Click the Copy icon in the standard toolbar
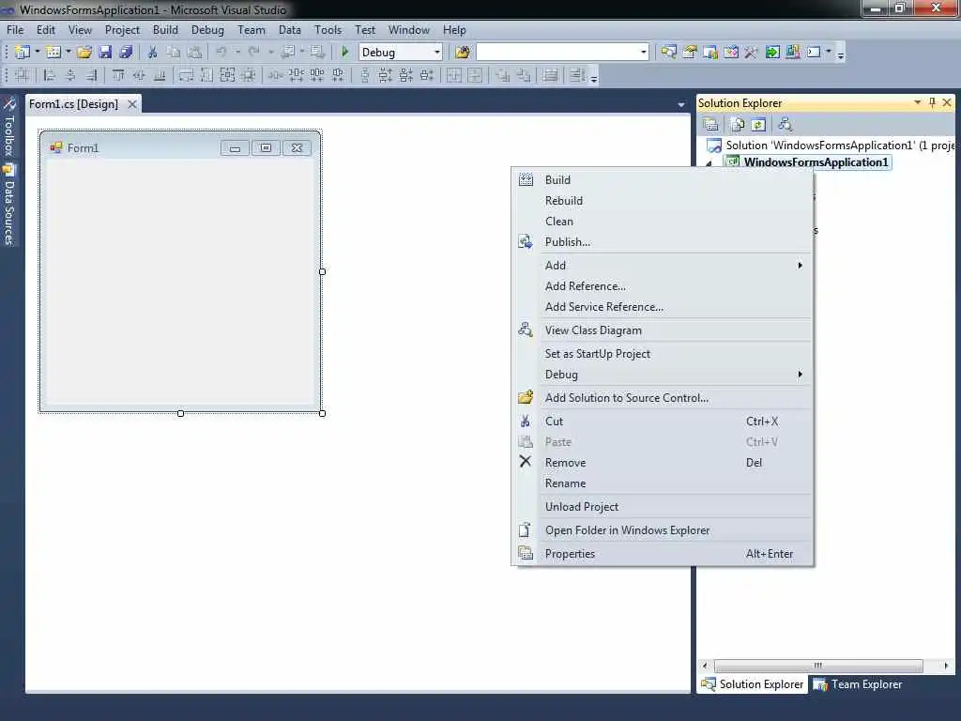Image resolution: width=961 pixels, height=721 pixels. tap(174, 53)
